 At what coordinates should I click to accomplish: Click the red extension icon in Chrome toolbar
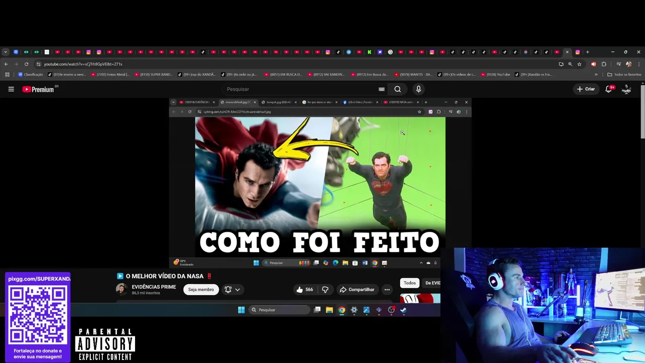click(593, 64)
